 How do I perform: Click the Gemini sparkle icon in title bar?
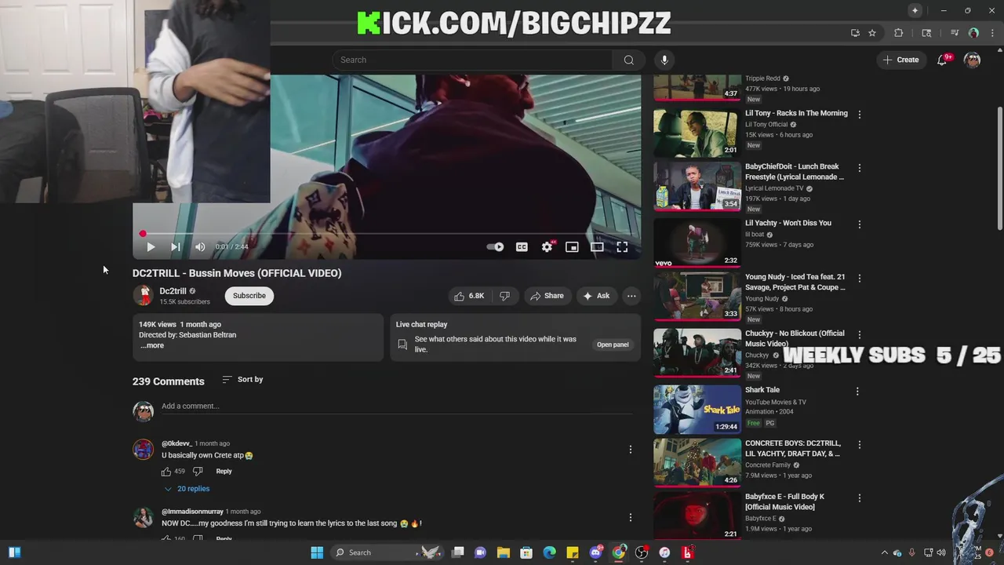pyautogui.click(x=915, y=10)
